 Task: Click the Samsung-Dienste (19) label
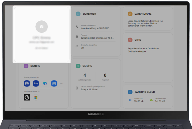point(31,77)
